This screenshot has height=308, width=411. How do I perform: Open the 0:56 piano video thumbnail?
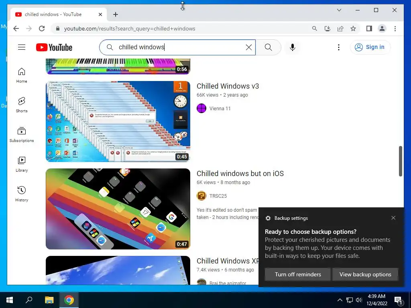tap(118, 67)
